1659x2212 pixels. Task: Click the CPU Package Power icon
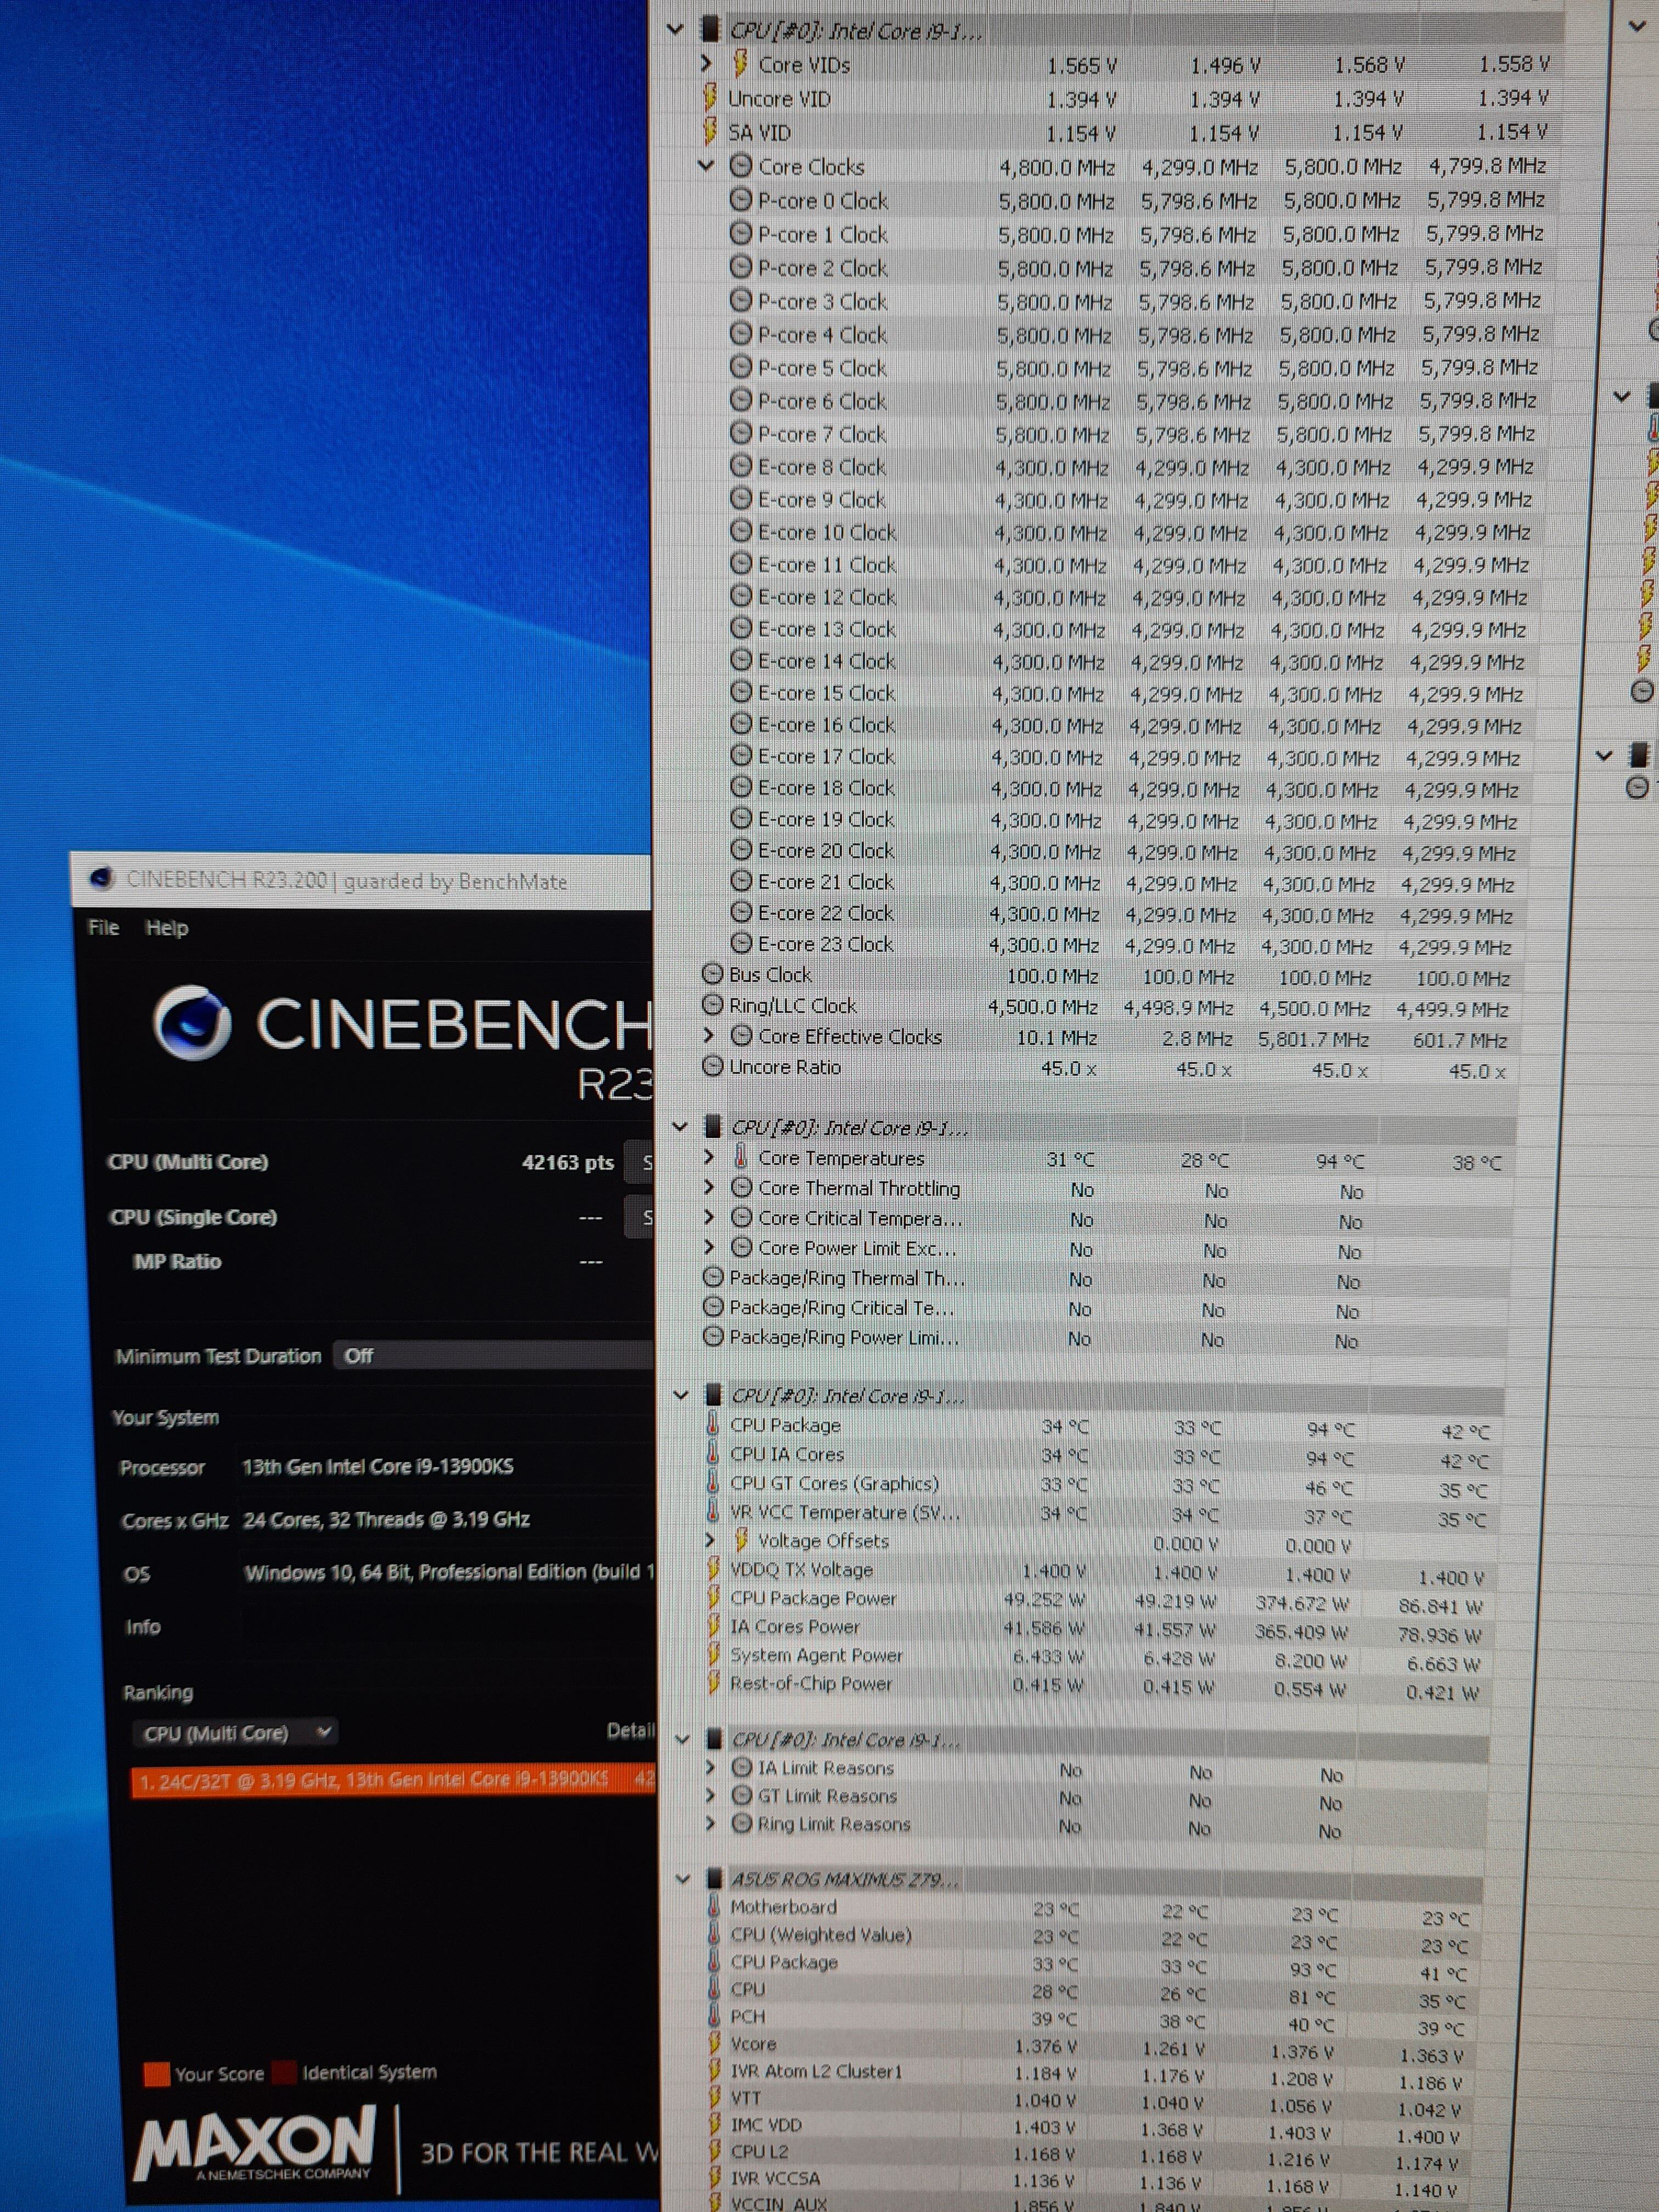713,1597
